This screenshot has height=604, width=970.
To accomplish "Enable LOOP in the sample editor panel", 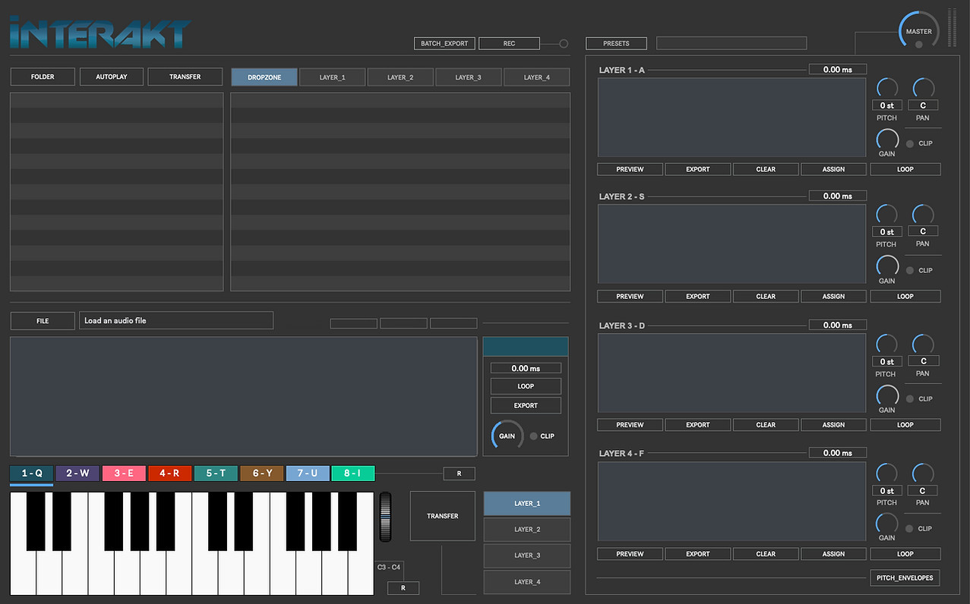I will pos(525,386).
